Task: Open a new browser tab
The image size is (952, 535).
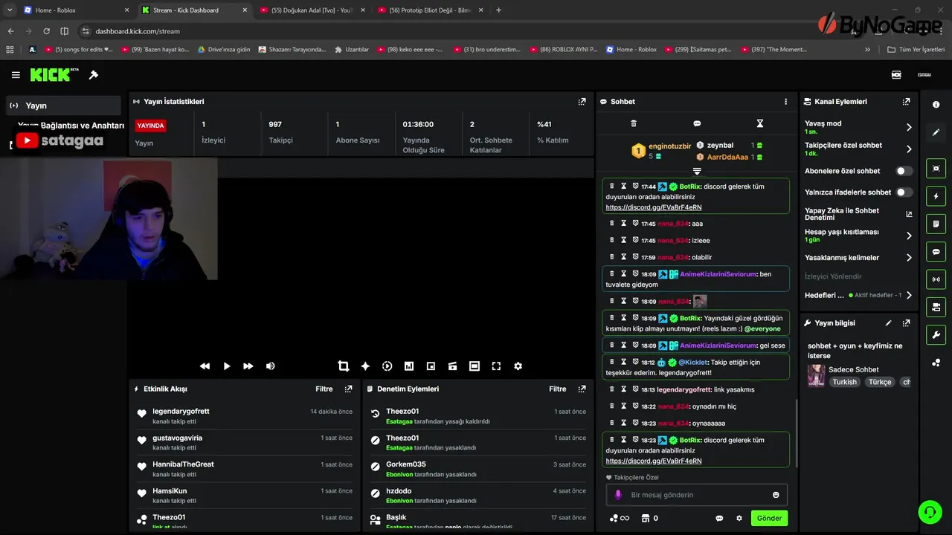Action: pyautogui.click(x=498, y=10)
